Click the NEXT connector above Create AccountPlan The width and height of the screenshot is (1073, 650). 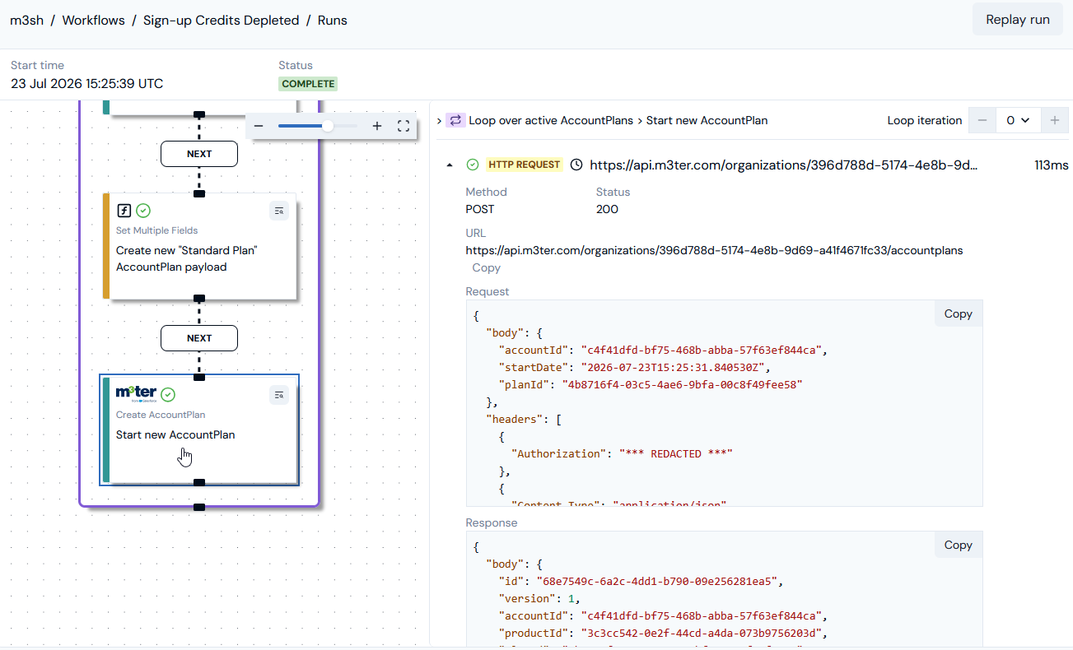coord(199,338)
